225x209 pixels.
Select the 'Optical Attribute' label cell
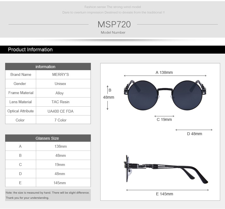coord(21,111)
